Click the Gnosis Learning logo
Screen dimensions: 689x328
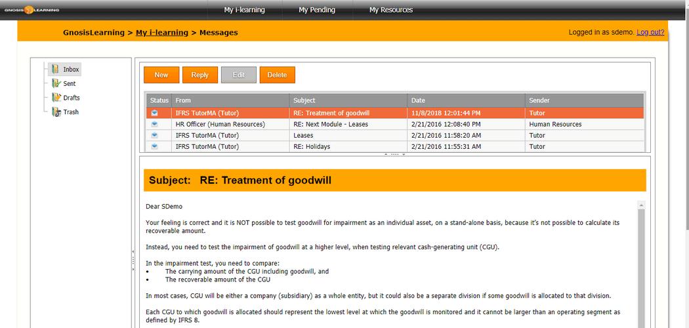[x=31, y=10]
